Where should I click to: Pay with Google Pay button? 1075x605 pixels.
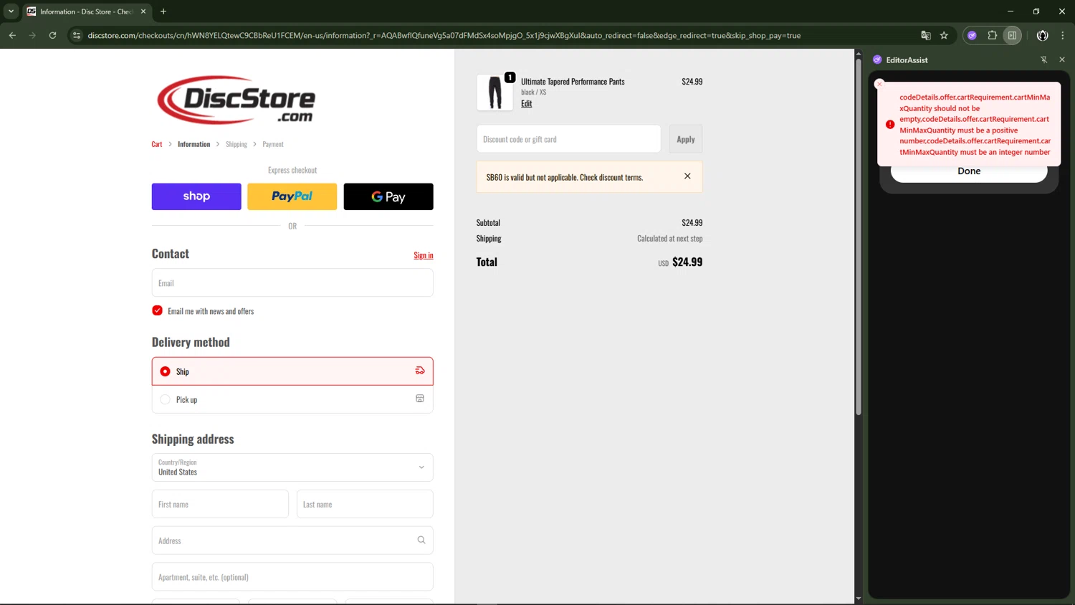pyautogui.click(x=388, y=196)
